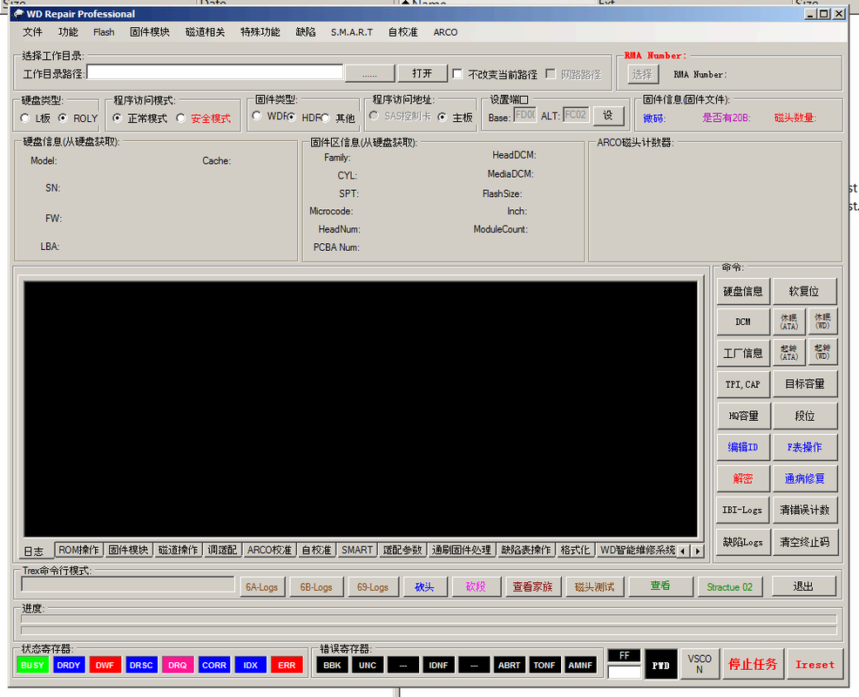Open the 功能 menu
Viewport: 859px width, 697px height.
[68, 32]
